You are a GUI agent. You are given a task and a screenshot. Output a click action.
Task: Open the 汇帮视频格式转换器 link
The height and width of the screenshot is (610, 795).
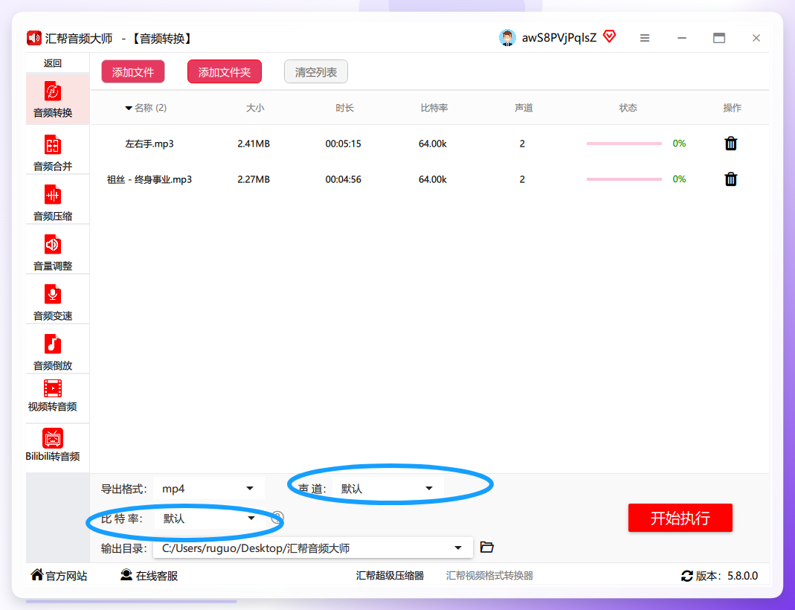click(x=489, y=576)
